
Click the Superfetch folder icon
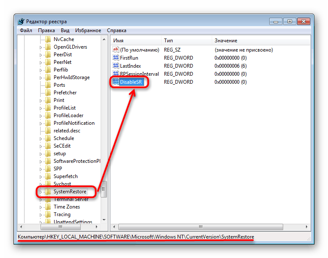pos(48,176)
